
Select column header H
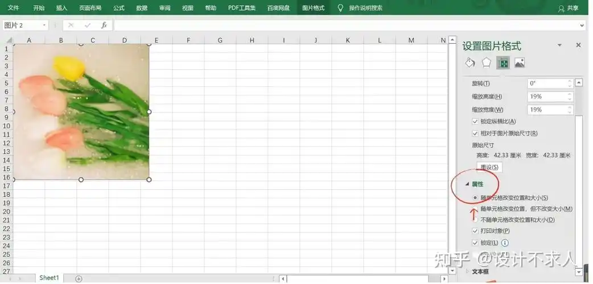252,40
